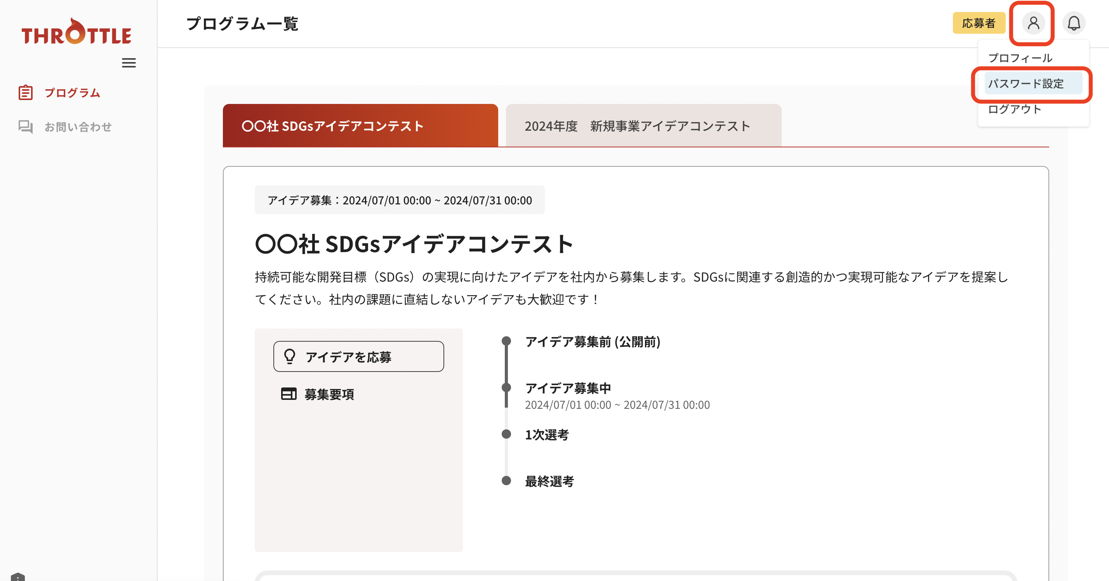Click the 最終選考 timeline marker
1109x581 pixels.
(x=506, y=481)
